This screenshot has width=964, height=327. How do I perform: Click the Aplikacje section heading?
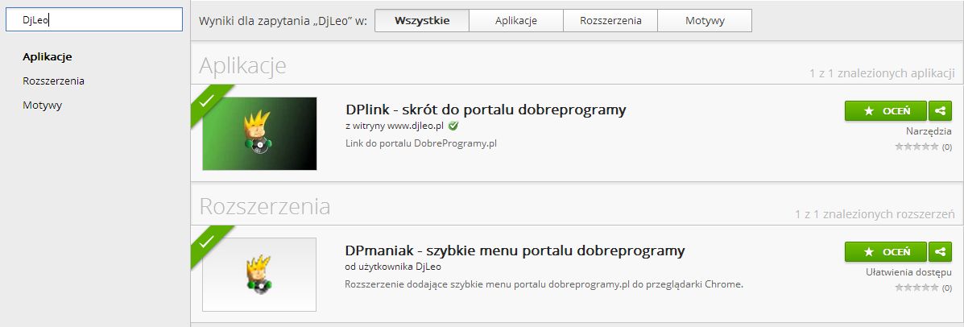click(x=243, y=65)
